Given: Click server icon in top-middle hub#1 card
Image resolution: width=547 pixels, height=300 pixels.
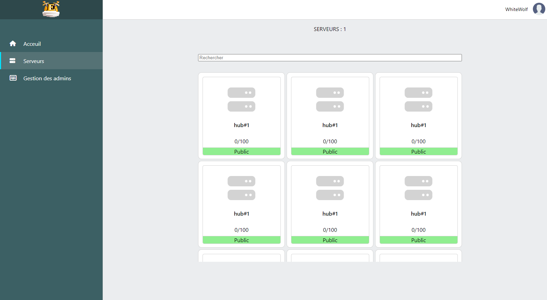Looking at the screenshot, I should [330, 100].
